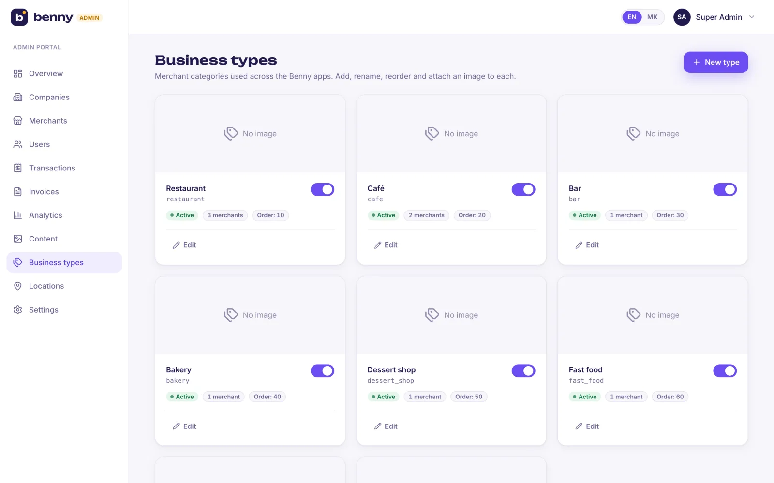Viewport: 774px width, 483px height.
Task: Click the Transactions receipt icon
Action: (x=18, y=168)
